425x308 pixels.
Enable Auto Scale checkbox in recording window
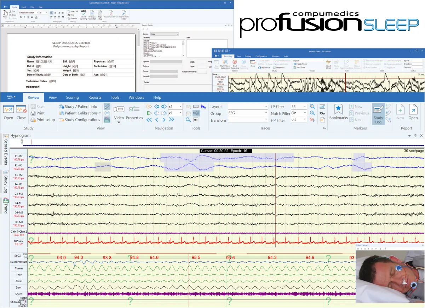coord(295,67)
